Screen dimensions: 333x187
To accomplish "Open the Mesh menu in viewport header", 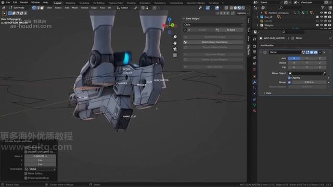I will 75,8.
